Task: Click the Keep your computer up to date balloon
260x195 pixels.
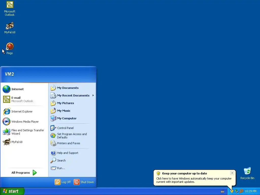Action: (194, 177)
